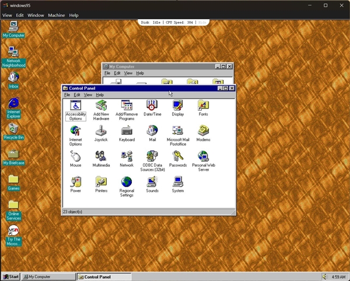Viewport: 350px width, 281px height.
Task: Select the Sounds icon
Action: [x=152, y=182]
